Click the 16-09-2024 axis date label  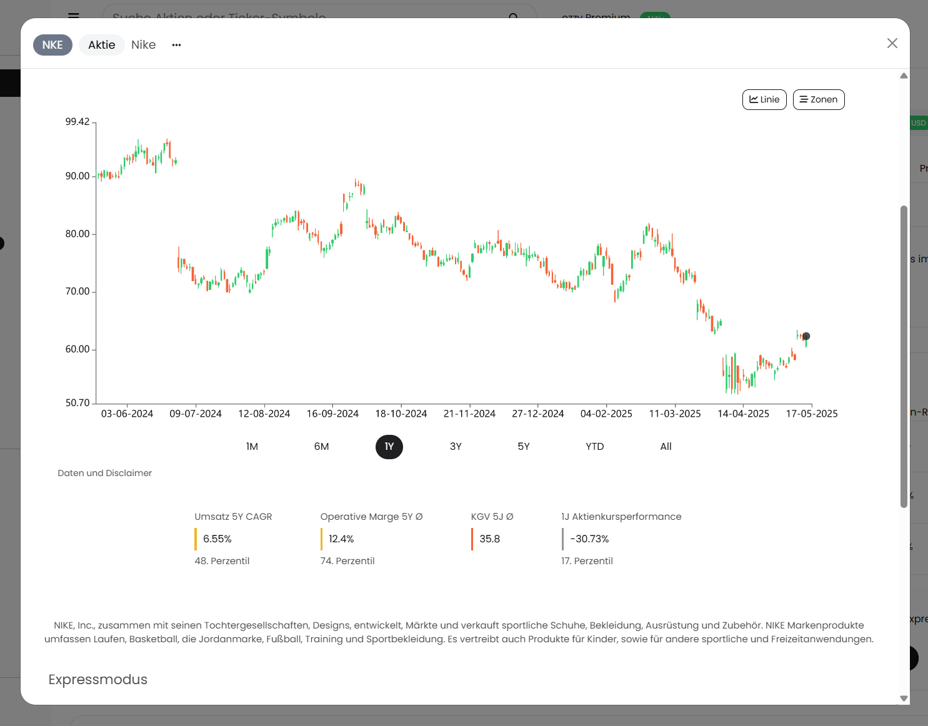(x=332, y=414)
